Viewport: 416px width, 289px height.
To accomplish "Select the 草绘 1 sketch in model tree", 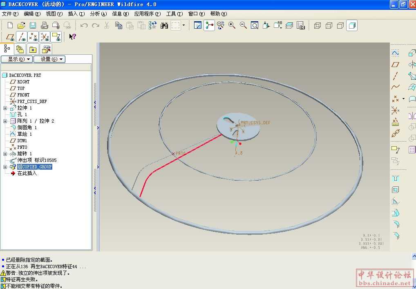I will pyautogui.click(x=25, y=134).
